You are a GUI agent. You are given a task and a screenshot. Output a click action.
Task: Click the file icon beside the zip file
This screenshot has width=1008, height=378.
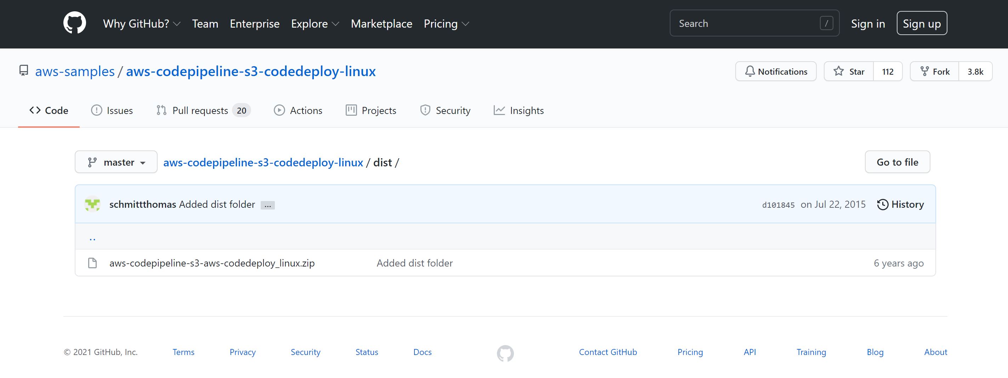[x=92, y=263]
